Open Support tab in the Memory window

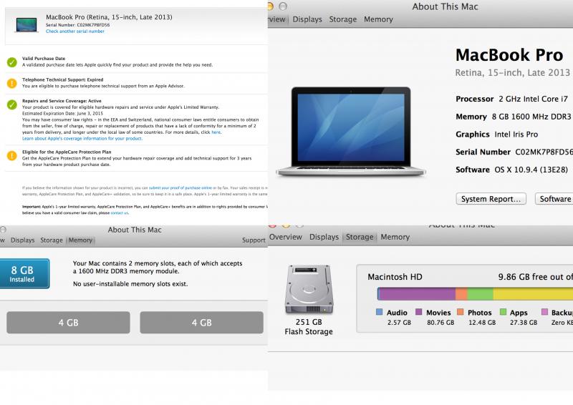click(254, 240)
